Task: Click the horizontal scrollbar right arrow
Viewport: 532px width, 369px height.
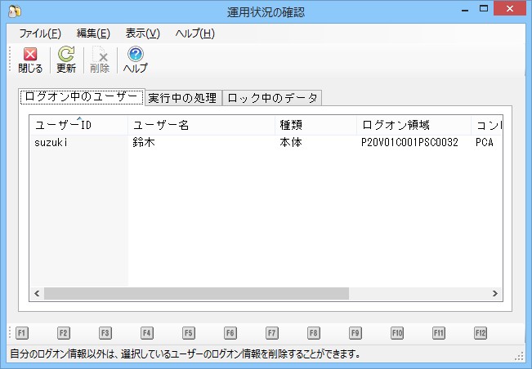Action: (494, 293)
